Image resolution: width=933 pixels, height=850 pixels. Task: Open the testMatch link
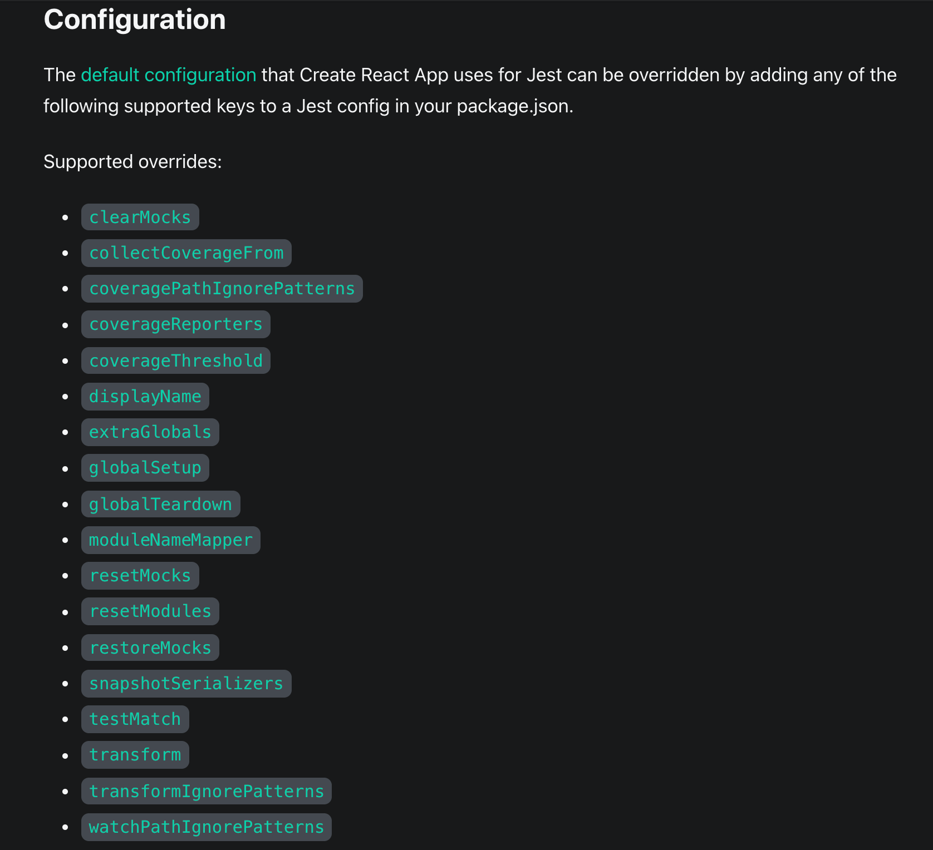[x=135, y=719]
